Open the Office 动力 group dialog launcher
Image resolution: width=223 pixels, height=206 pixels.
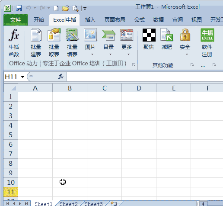[x=134, y=65]
